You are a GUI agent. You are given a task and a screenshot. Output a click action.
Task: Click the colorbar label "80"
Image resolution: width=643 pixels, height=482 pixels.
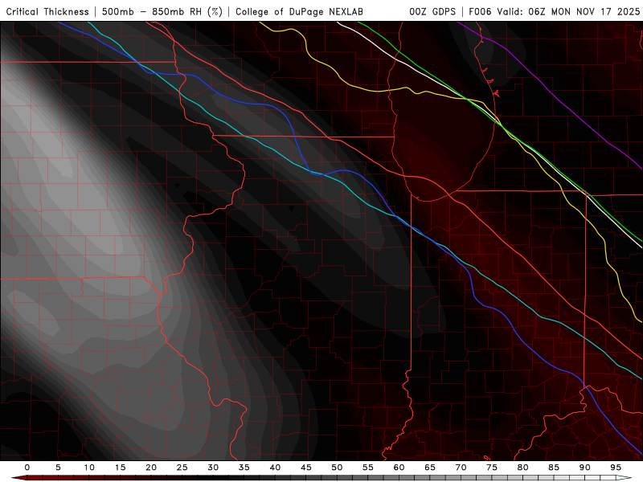click(523, 468)
